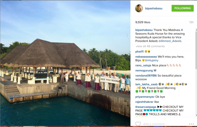Click the heart like icon
Viewport: 197px width, 127px height.
138,124
